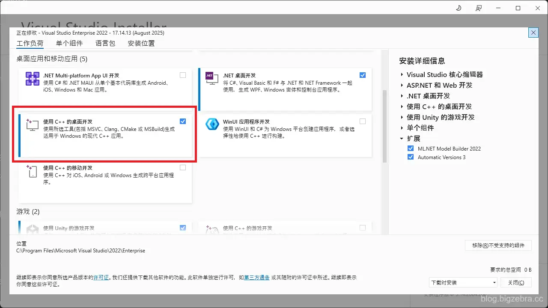Click the .NET Multi-platform App UI workload icon

point(33,79)
